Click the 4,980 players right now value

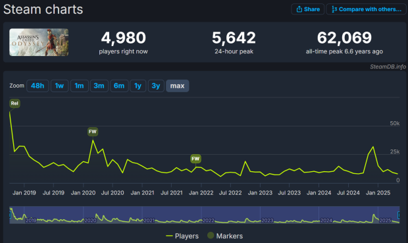(x=123, y=38)
